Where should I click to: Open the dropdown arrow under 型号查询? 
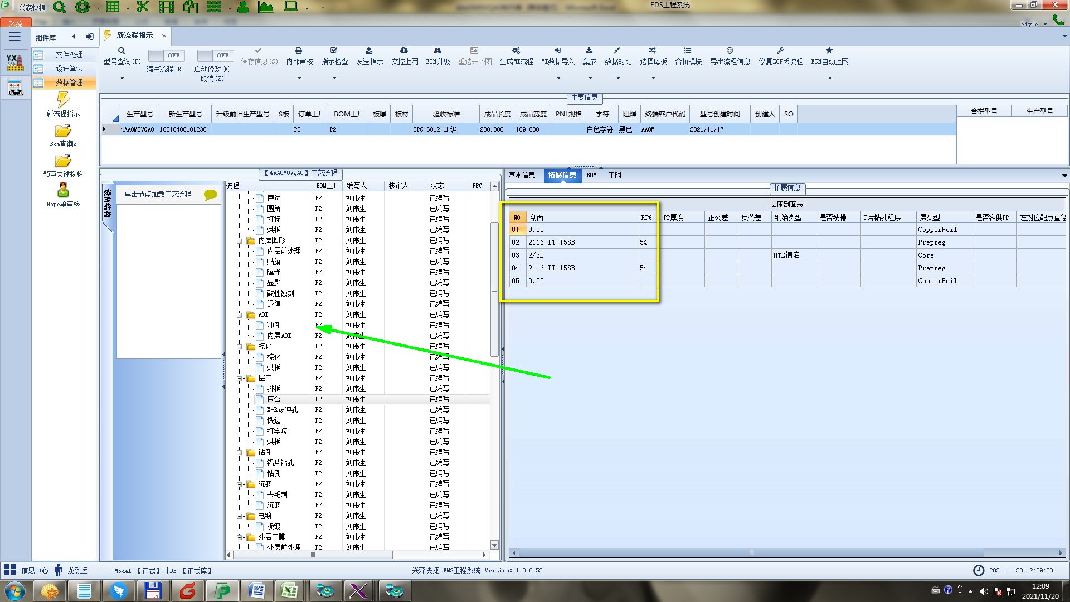pyautogui.click(x=122, y=79)
